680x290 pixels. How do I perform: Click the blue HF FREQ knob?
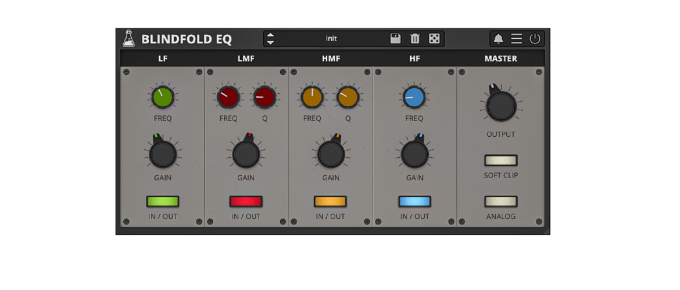point(414,97)
